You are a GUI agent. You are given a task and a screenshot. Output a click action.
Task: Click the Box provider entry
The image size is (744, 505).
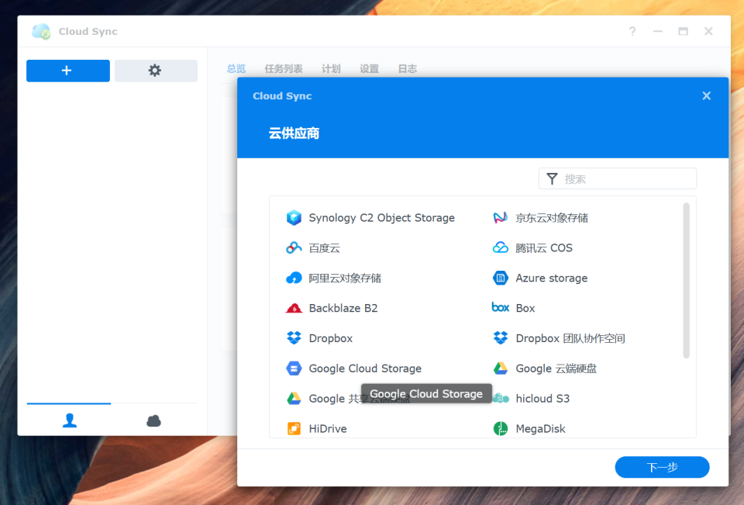pos(515,308)
